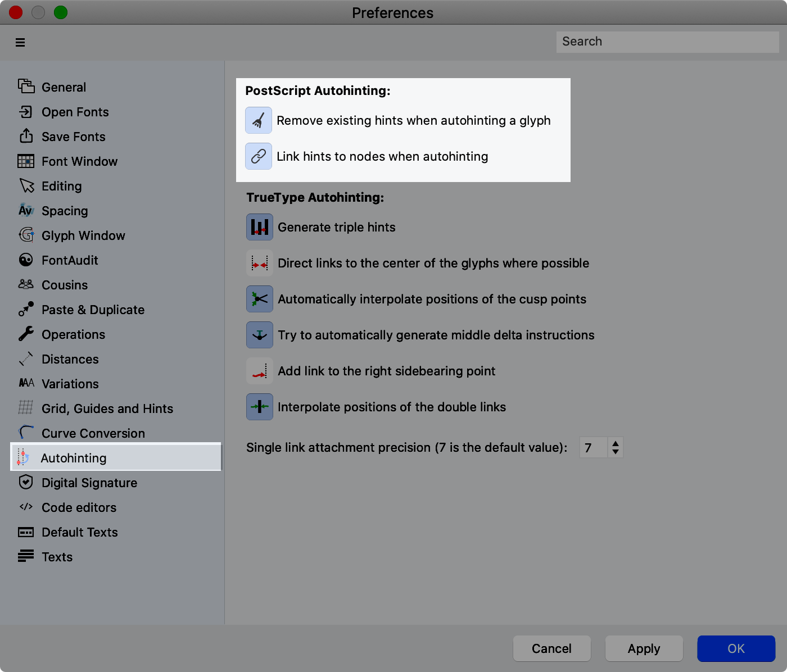Screen dimensions: 787x672
Task: Click the FontAudit yin-yang icon
Action: [26, 260]
